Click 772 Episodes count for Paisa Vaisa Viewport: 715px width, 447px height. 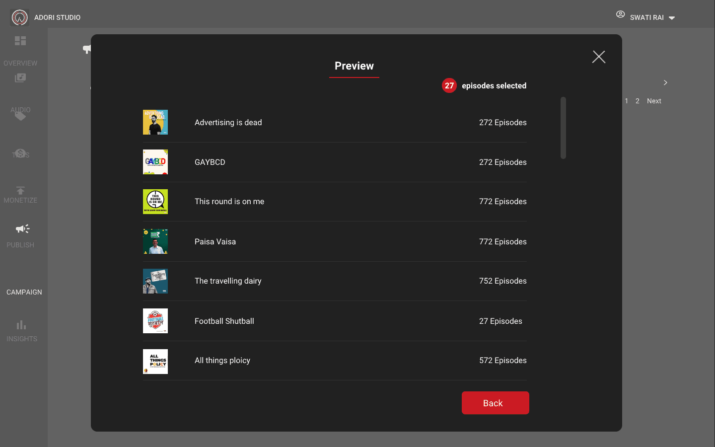tap(503, 242)
